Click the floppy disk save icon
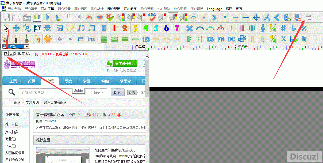This screenshot has width=323, height=163. pos(6,18)
